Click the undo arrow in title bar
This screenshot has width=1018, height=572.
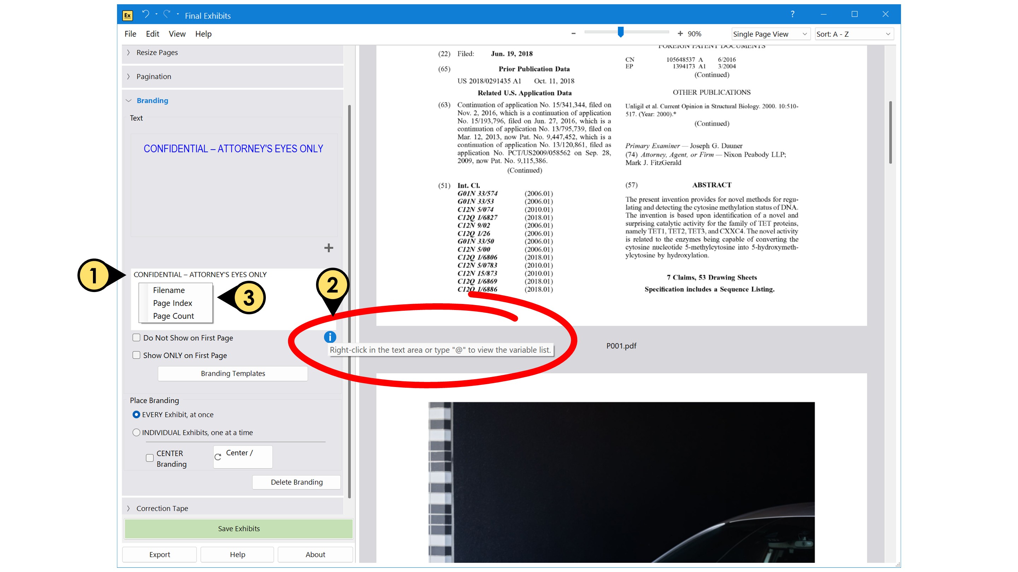(145, 14)
